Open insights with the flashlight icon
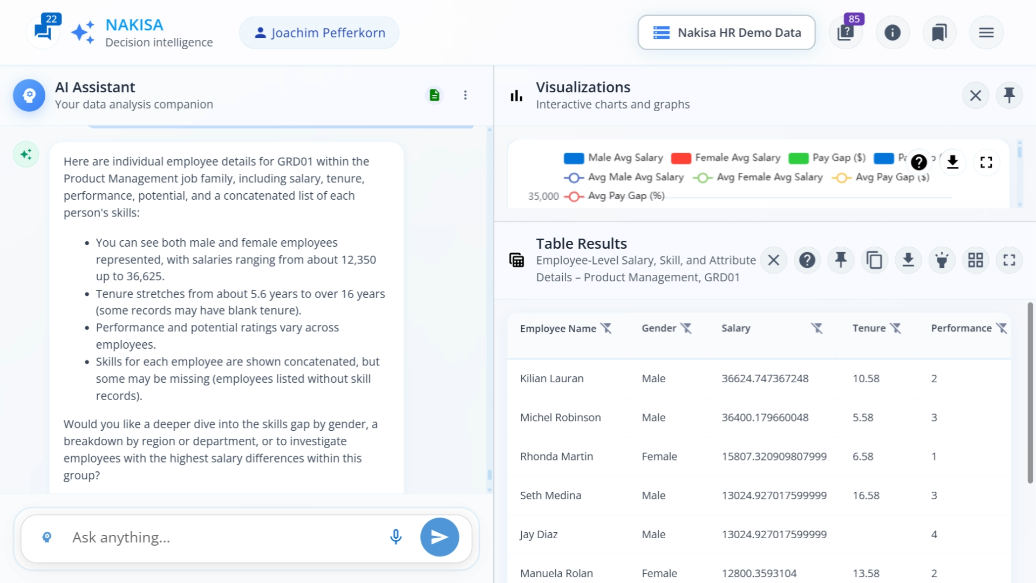 pos(942,260)
